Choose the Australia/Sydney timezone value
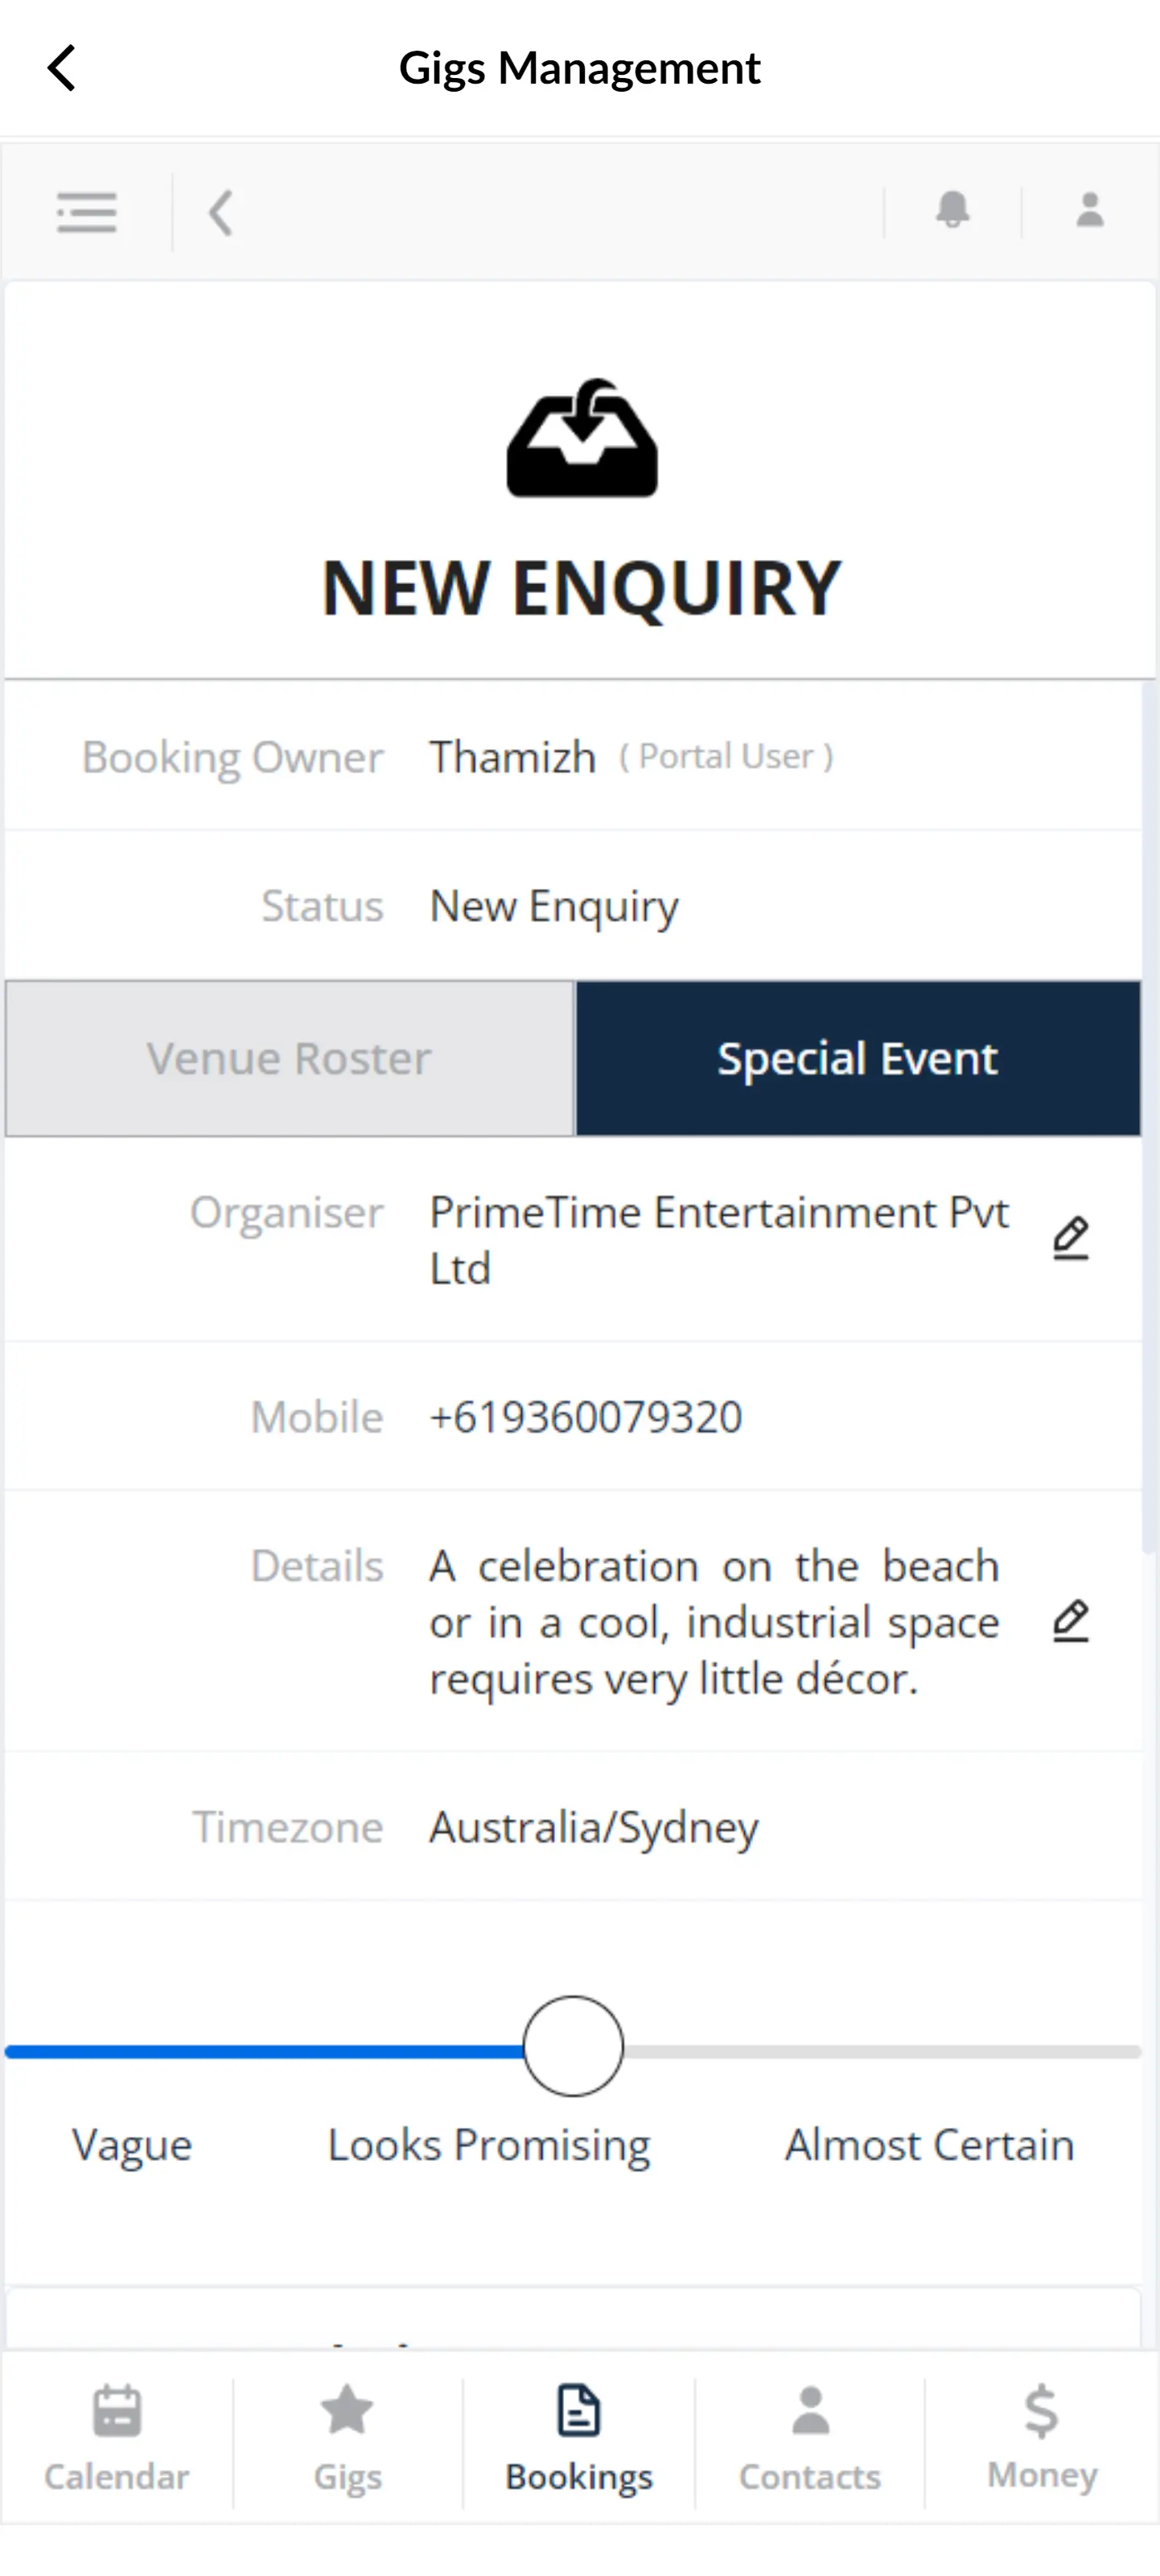This screenshot has height=2576, width=1160. click(593, 1827)
